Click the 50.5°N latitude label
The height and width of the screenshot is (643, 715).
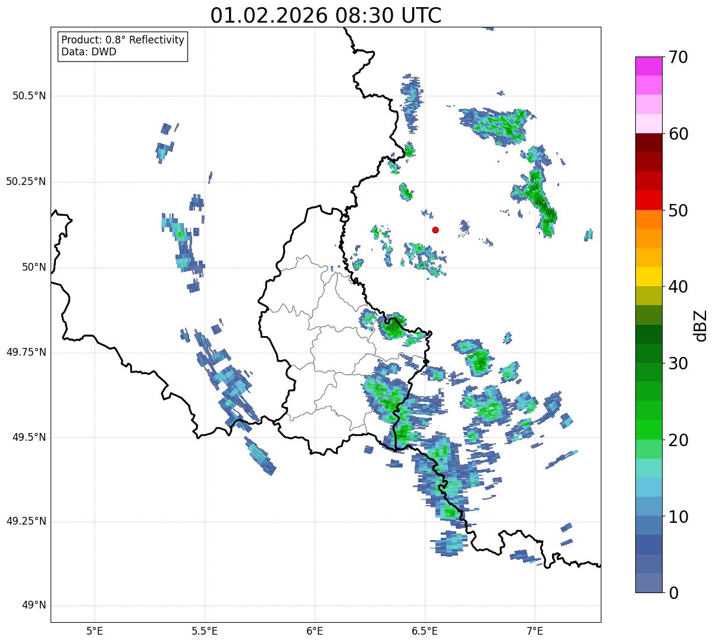(29, 96)
